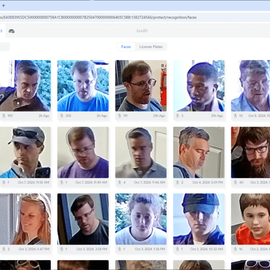Open face thumbnail dated Oct 4, 5:01 PM
Viewport: 270px width, 270px height.
[199, 152]
